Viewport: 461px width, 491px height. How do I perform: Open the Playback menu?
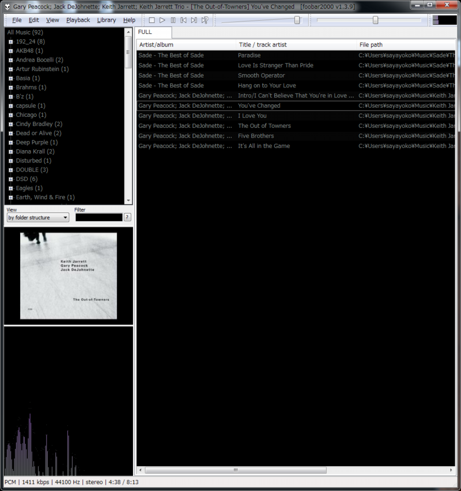78,20
